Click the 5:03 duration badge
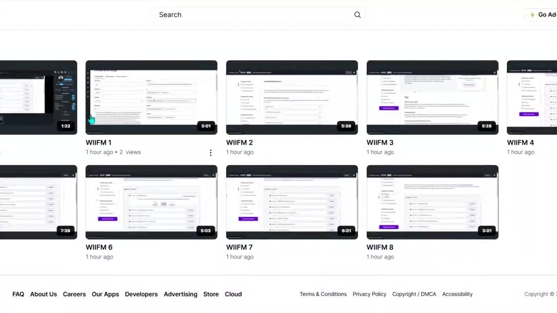This screenshot has height=313, width=557. (206, 231)
